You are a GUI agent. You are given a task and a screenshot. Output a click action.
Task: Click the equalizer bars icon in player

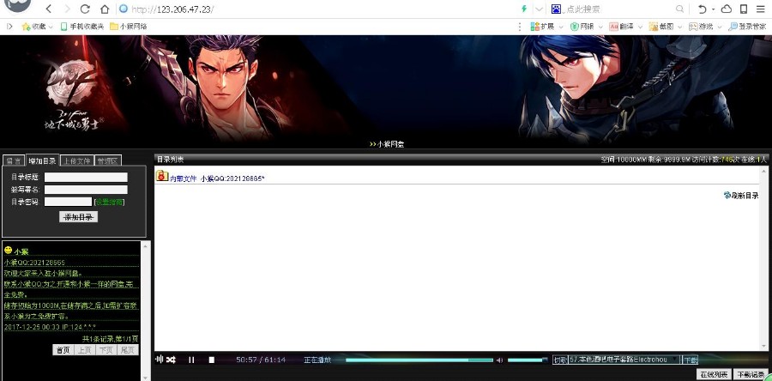[x=159, y=360]
